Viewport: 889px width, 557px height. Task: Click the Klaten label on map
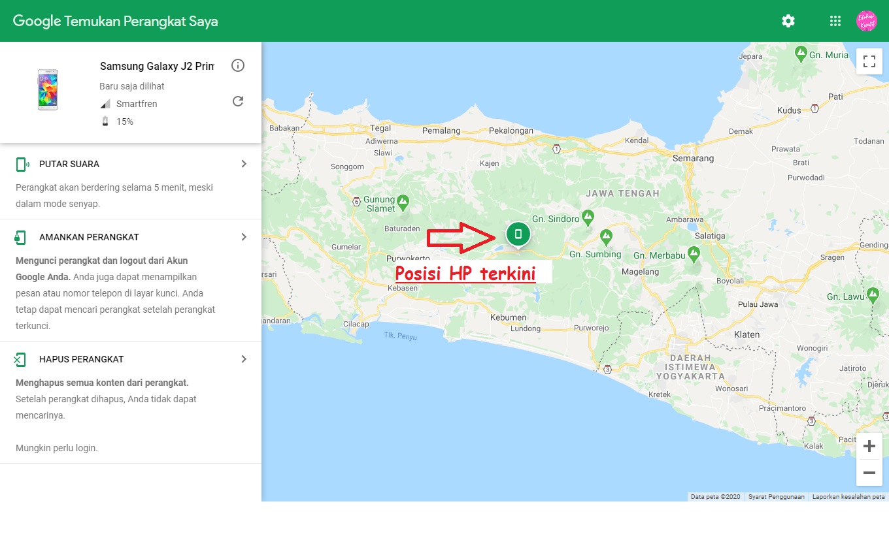point(746,334)
